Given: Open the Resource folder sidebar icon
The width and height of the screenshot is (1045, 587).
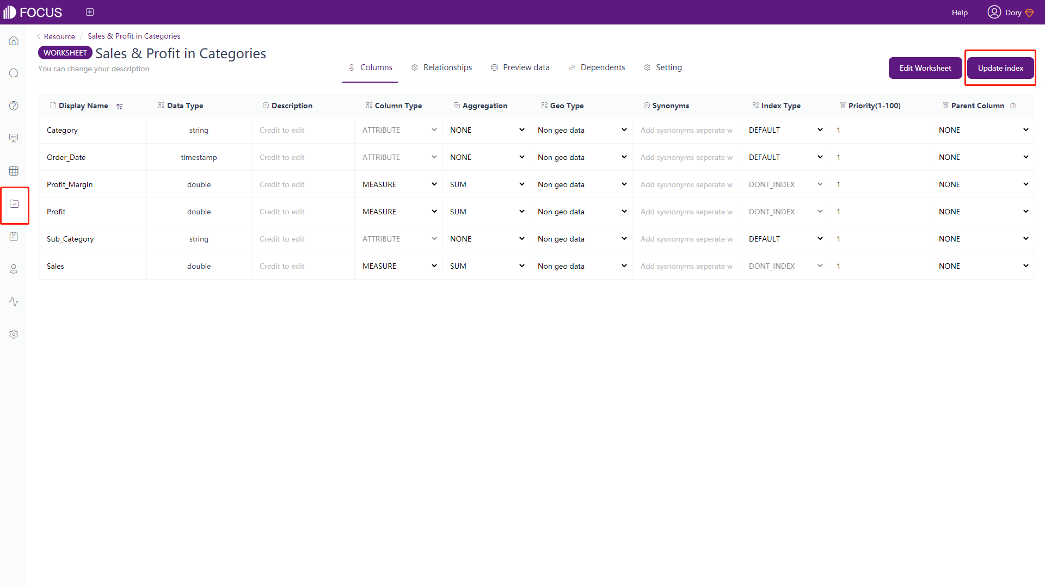Looking at the screenshot, I should [x=14, y=204].
